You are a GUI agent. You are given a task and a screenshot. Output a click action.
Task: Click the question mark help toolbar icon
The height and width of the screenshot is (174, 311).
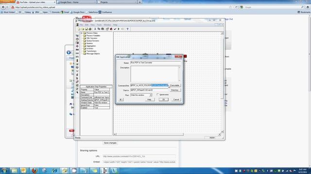tap(127, 29)
